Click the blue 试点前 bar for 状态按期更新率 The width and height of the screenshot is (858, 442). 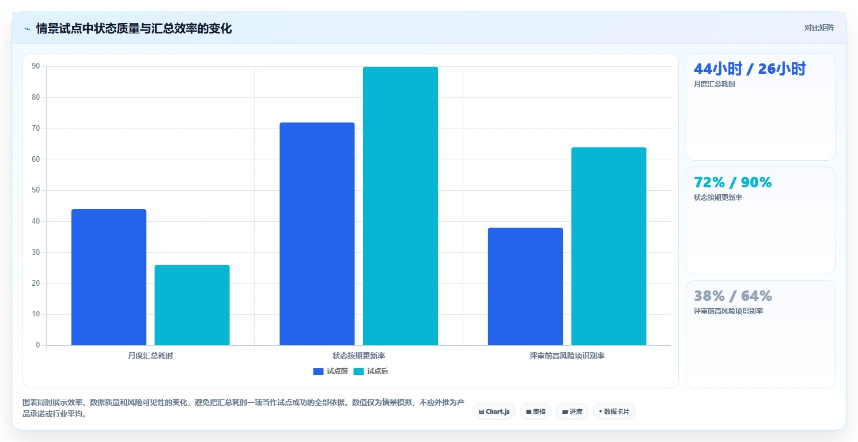[x=317, y=234]
